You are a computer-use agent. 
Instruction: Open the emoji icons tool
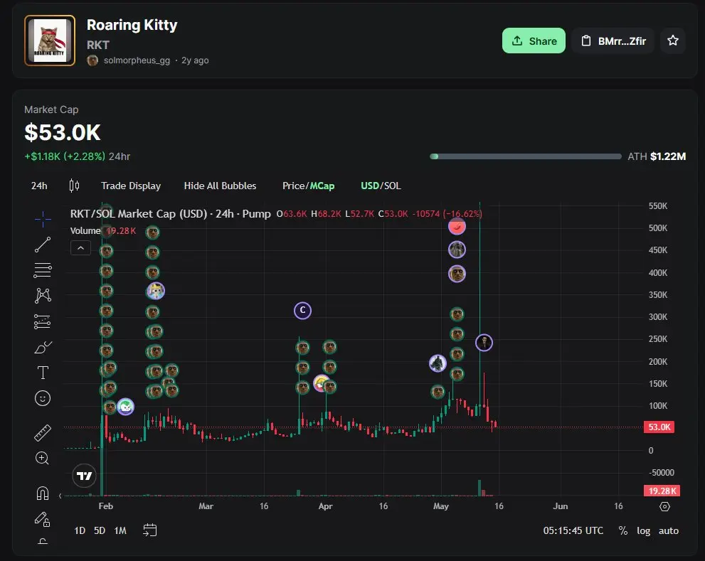tap(43, 398)
